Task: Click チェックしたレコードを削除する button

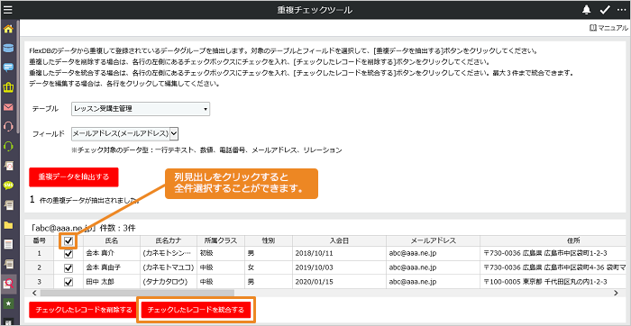Action: tap(84, 310)
